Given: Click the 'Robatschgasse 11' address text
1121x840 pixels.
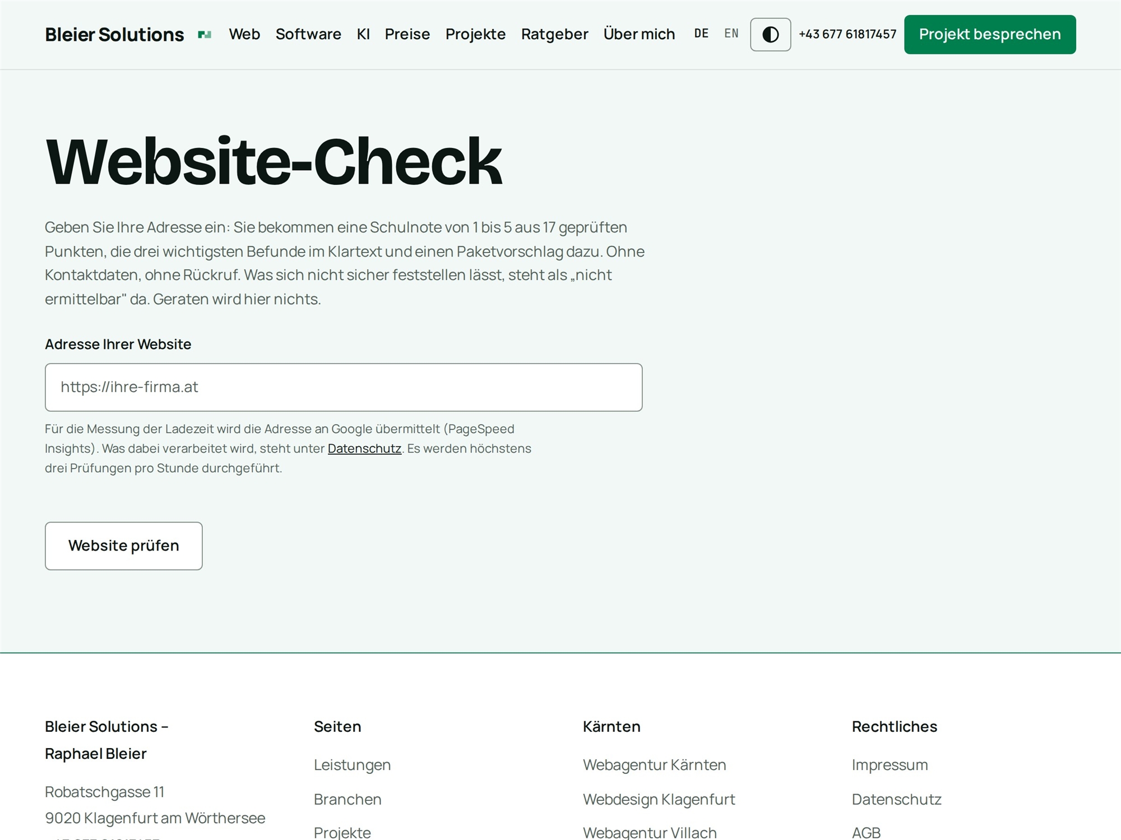Looking at the screenshot, I should (105, 792).
